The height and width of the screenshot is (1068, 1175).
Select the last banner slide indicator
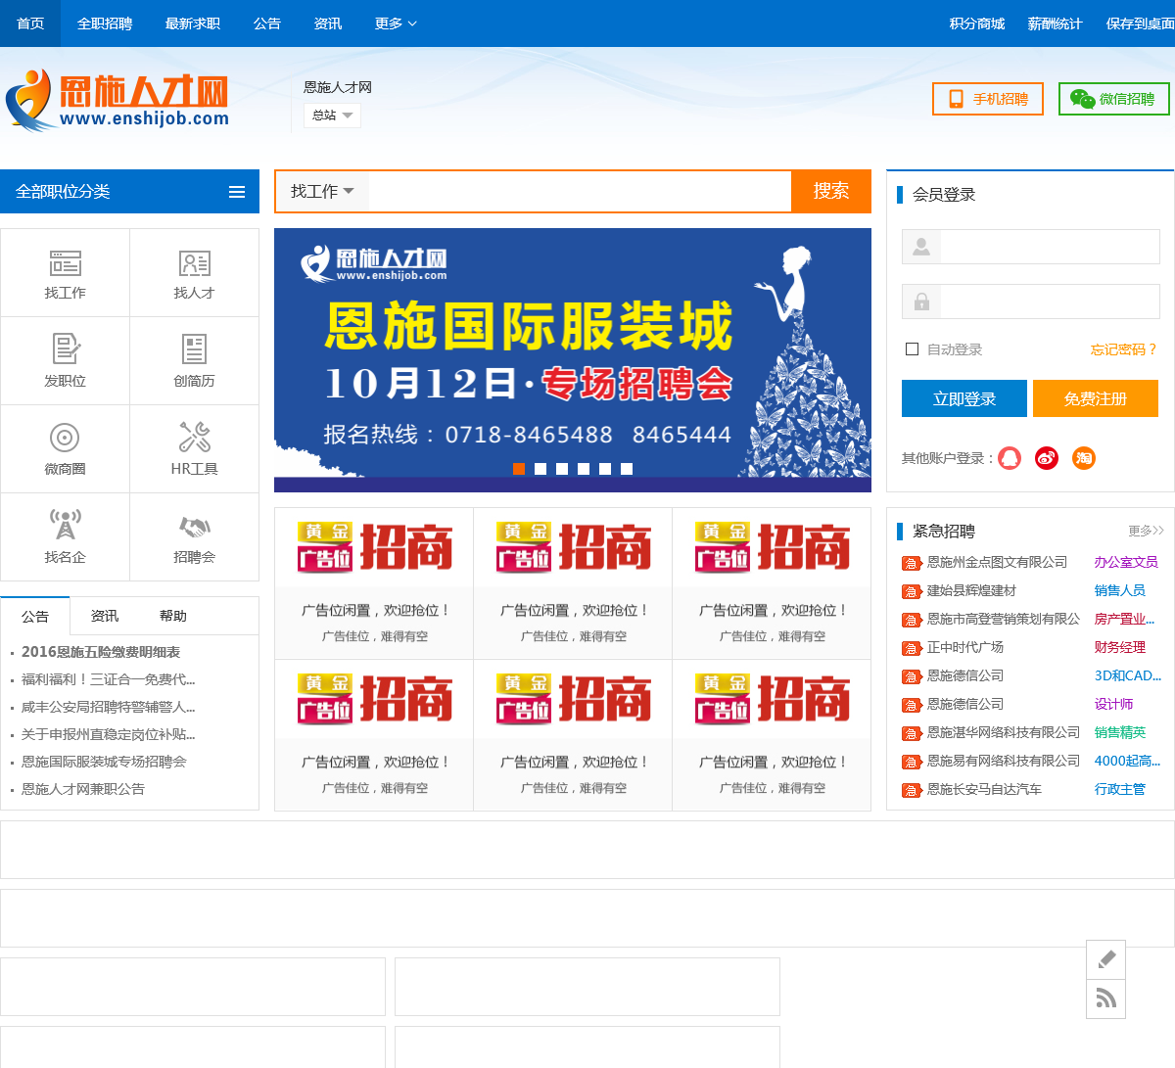coord(627,469)
